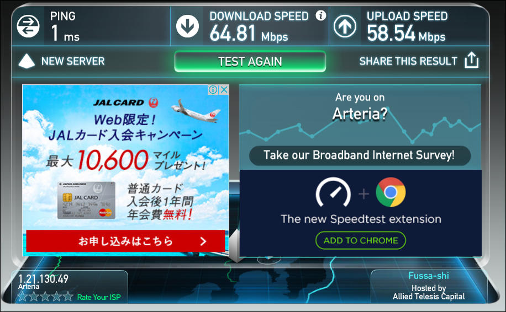Click the ping arrows icon

click(28, 26)
